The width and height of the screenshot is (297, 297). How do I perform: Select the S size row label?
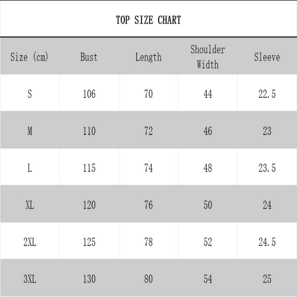point(30,94)
